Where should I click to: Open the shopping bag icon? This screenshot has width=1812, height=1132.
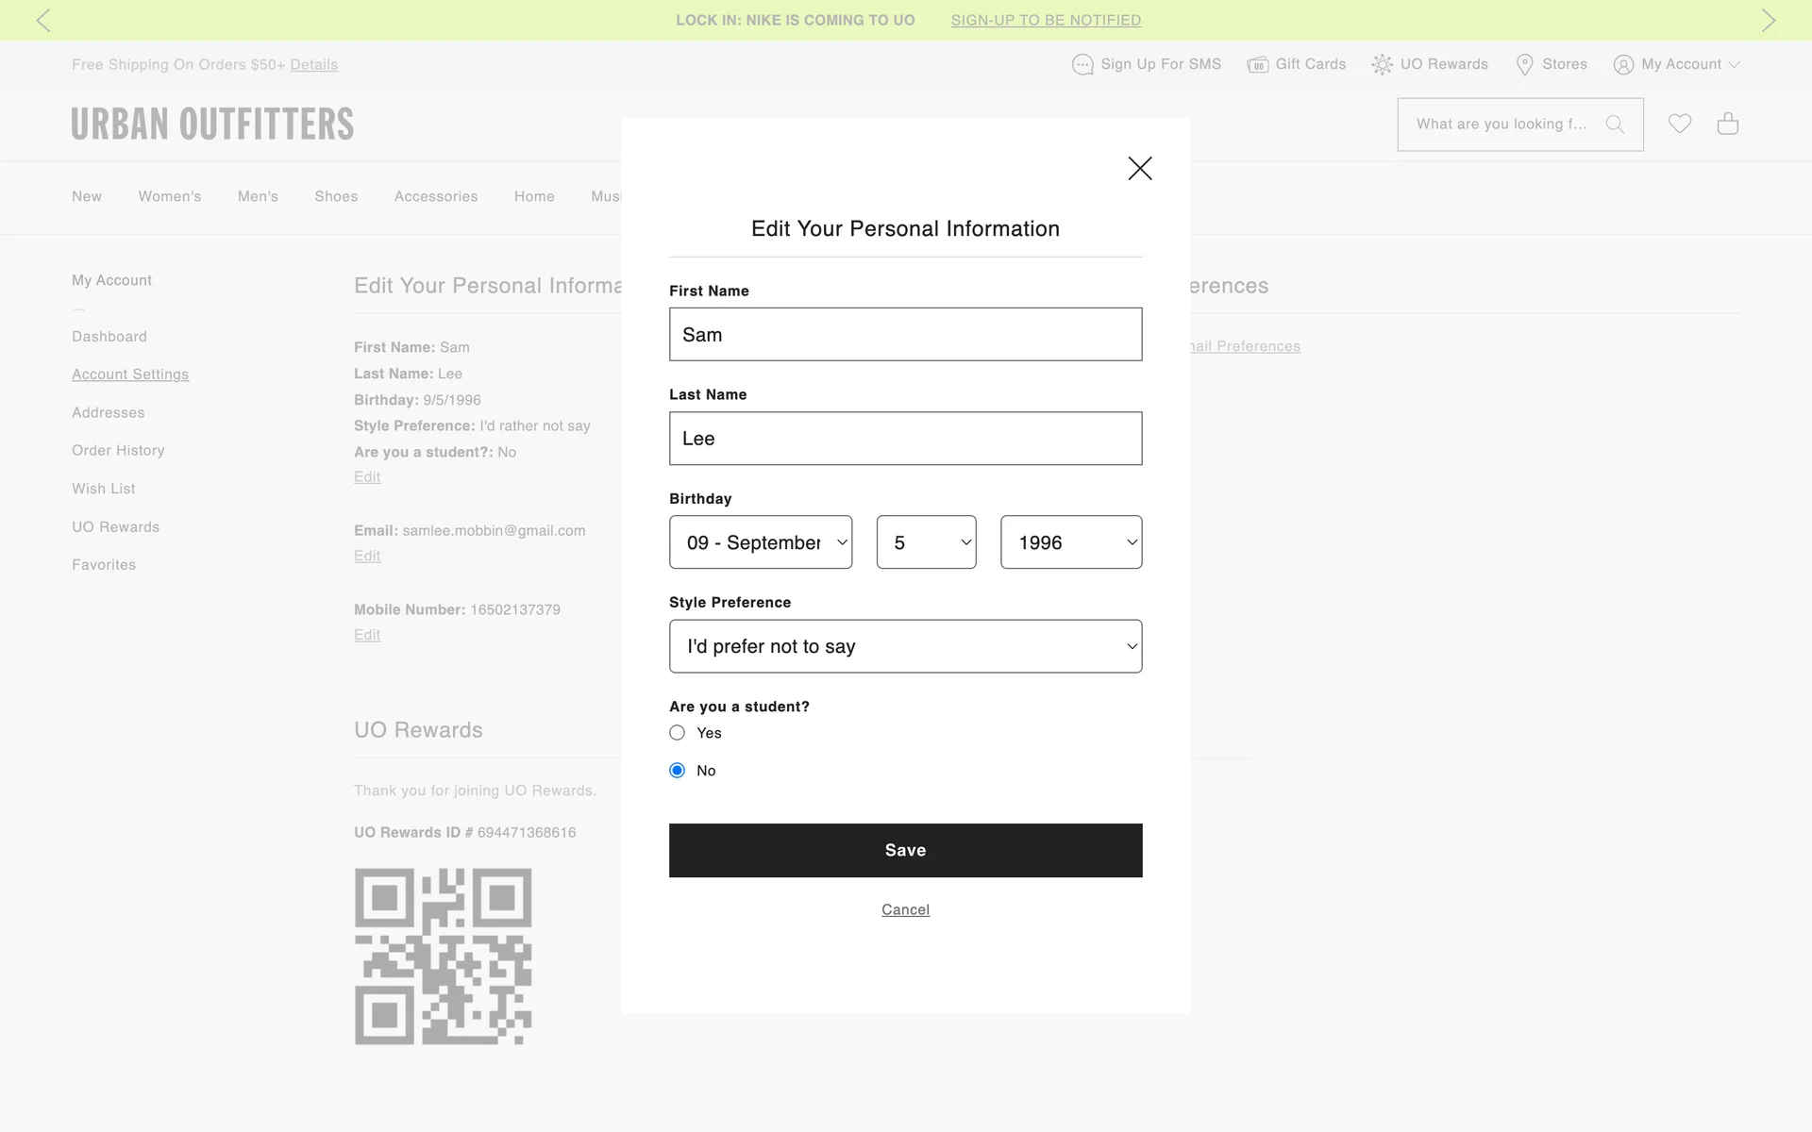1727,124
